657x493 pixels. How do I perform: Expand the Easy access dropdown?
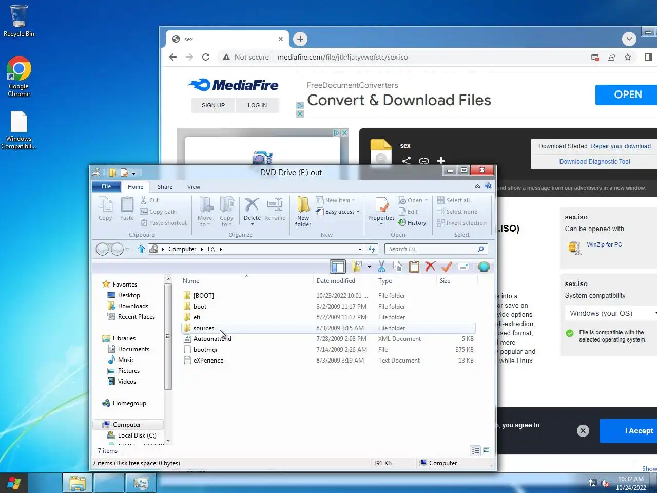tap(358, 212)
